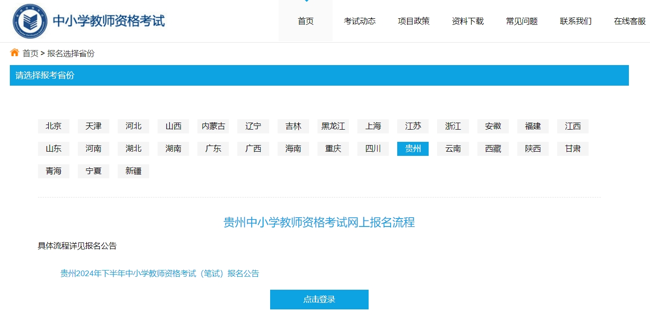The height and width of the screenshot is (315, 650).
Task: Select 宁夏 province
Action: [x=93, y=171]
